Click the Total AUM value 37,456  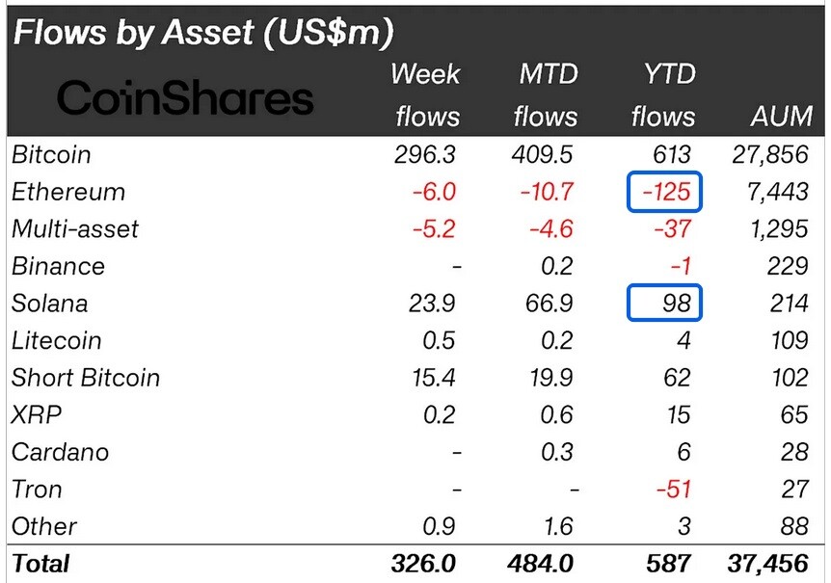[x=768, y=564]
